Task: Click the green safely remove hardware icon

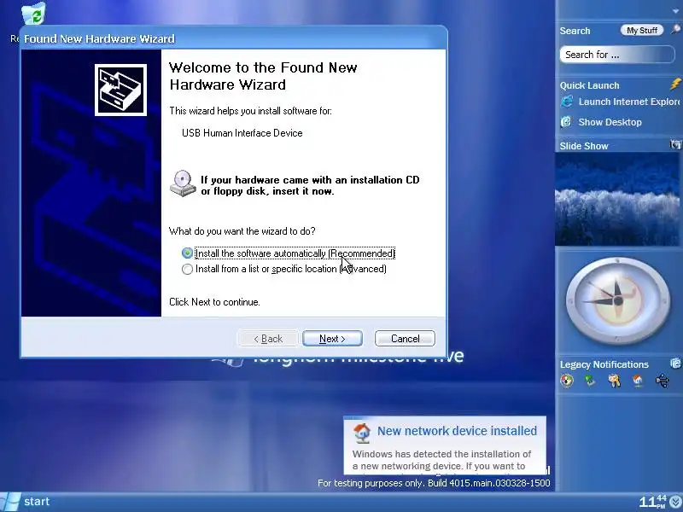Action: click(590, 381)
